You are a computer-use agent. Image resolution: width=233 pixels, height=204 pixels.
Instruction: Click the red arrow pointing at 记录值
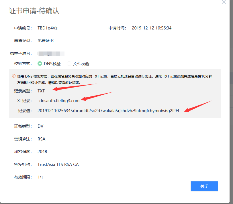(x=198, y=106)
